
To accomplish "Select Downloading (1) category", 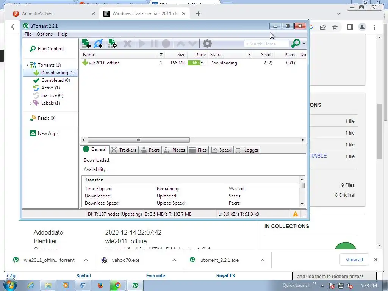I will (50, 73).
